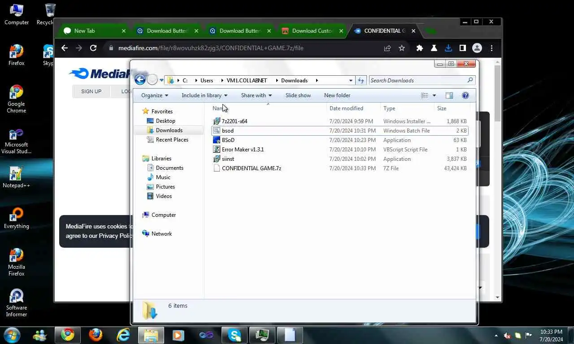Reload page in Chrome

coord(93,48)
